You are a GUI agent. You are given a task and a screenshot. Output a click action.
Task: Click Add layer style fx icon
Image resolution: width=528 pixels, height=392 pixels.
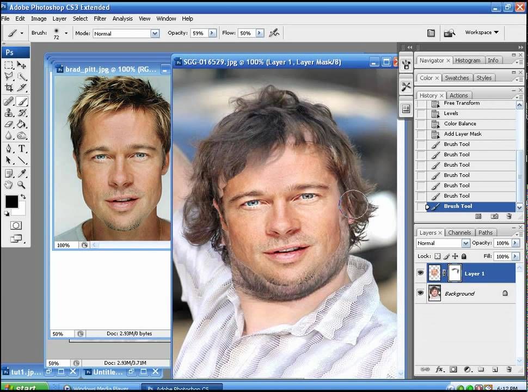tap(439, 369)
